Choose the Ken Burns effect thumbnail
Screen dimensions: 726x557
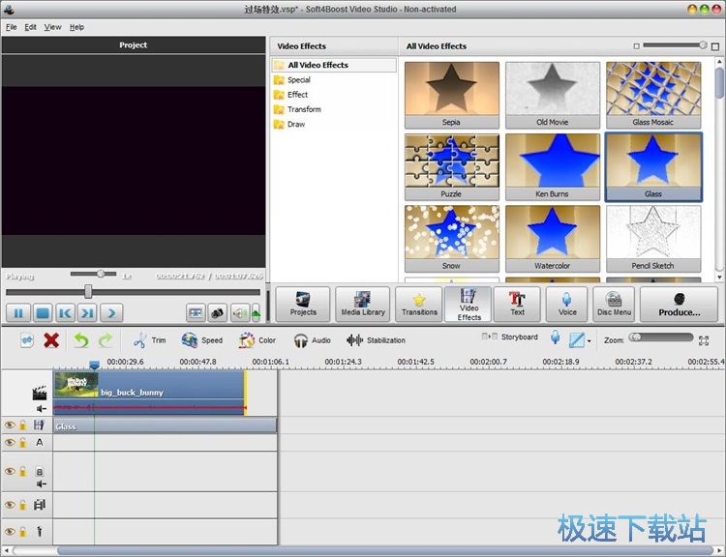click(x=553, y=167)
